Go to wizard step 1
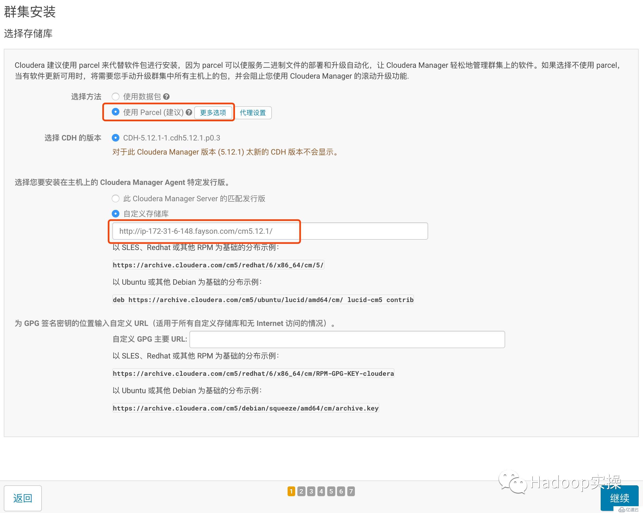Image resolution: width=643 pixels, height=513 pixels. coord(291,491)
